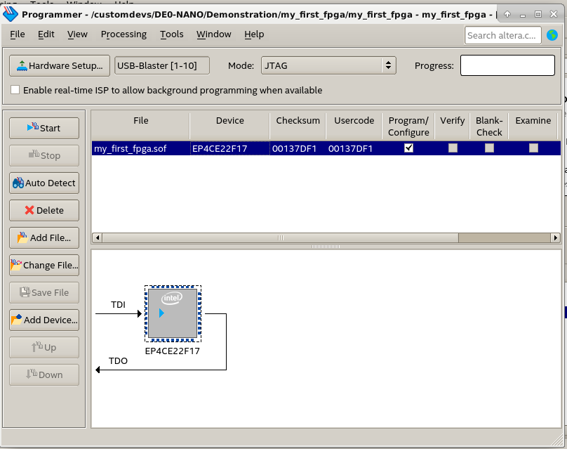Open Hardware Setup dialog
This screenshot has width=567, height=449.
[x=60, y=65]
